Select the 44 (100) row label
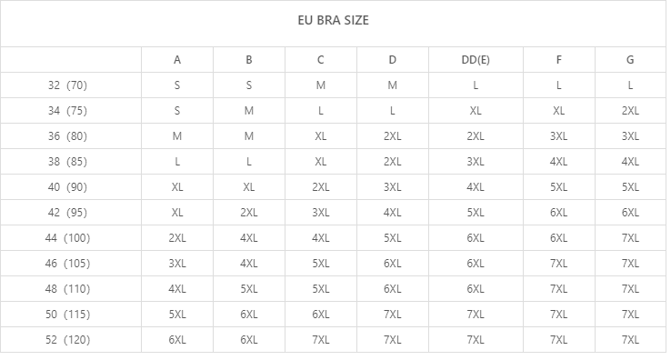The width and height of the screenshot is (671, 360). [67, 238]
